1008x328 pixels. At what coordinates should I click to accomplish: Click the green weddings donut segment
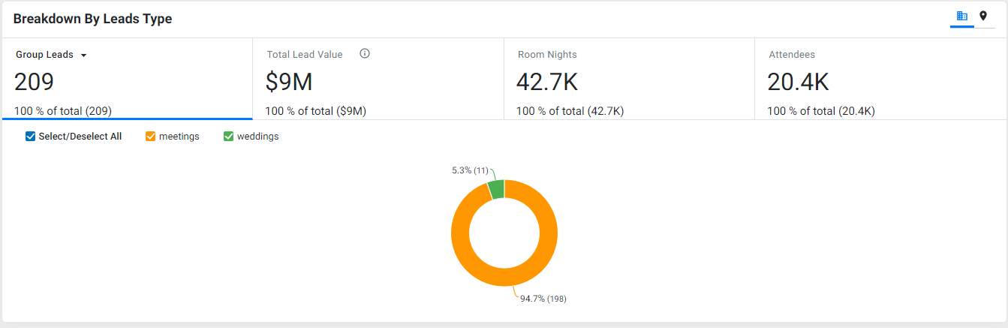click(495, 188)
